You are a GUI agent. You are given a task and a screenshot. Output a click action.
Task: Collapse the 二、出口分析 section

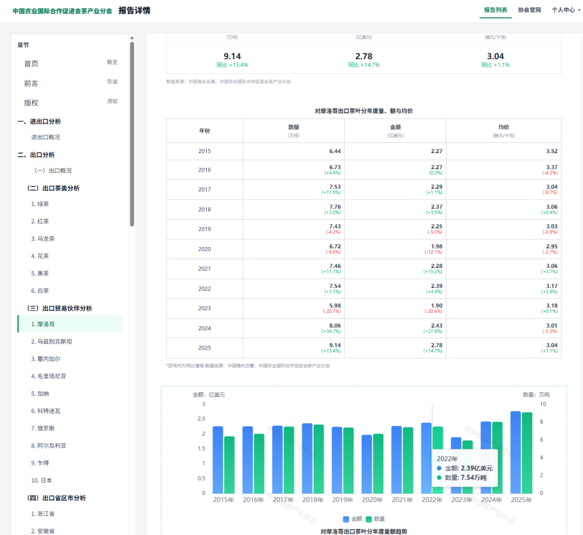(x=36, y=155)
